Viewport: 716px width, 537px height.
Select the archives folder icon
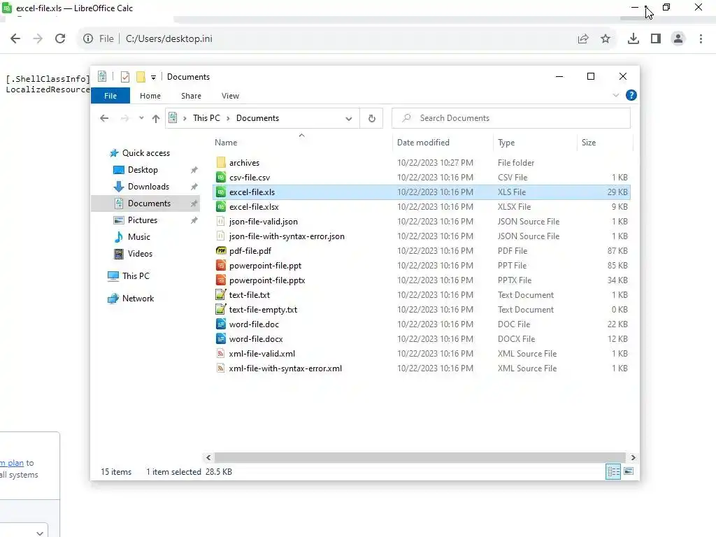(x=220, y=162)
